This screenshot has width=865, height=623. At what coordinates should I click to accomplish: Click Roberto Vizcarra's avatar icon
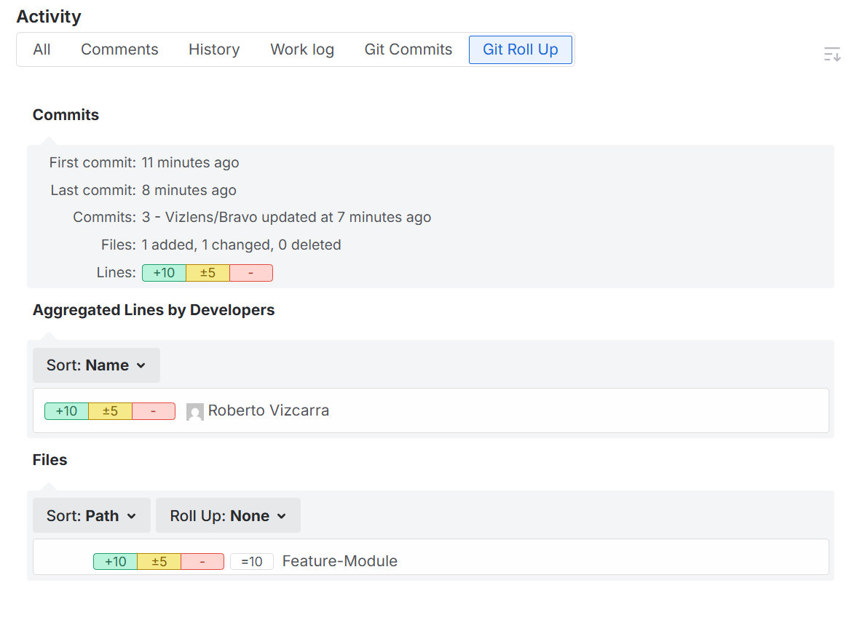195,412
